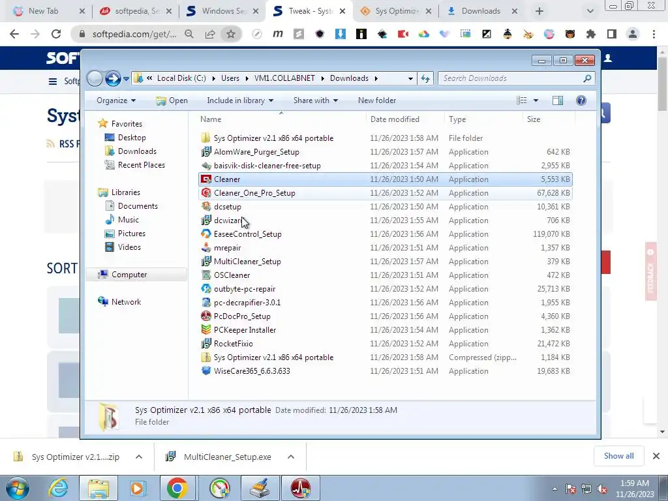Click VM1.COLLABNET in address breadcrumb
The height and width of the screenshot is (501, 668).
(284, 78)
